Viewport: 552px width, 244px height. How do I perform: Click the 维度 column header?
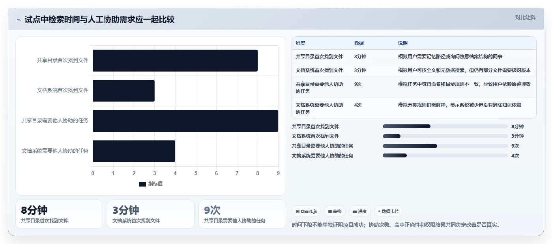point(300,43)
